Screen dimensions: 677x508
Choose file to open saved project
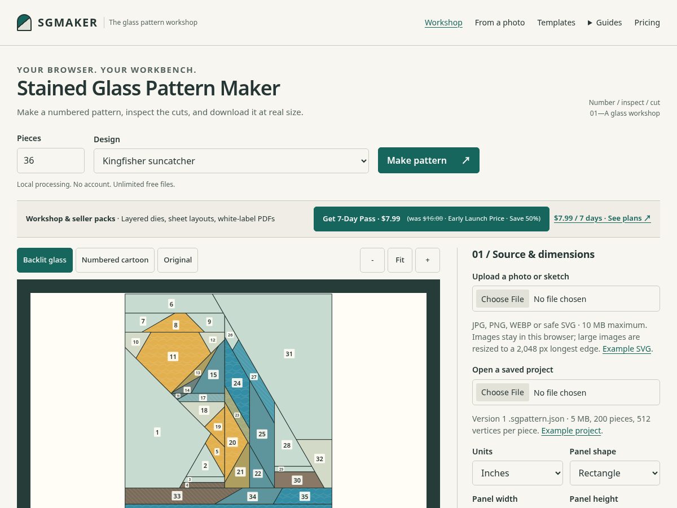coord(503,392)
